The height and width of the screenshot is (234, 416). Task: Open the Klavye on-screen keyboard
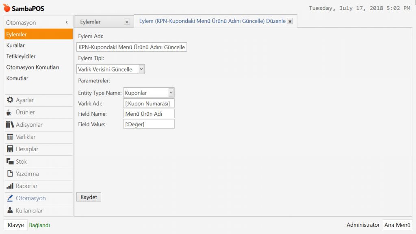click(x=16, y=225)
